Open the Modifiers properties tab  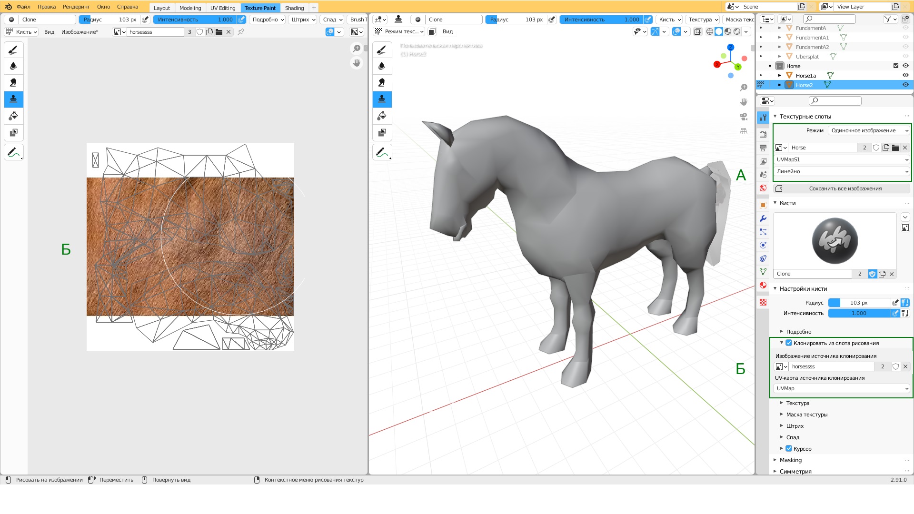click(763, 218)
